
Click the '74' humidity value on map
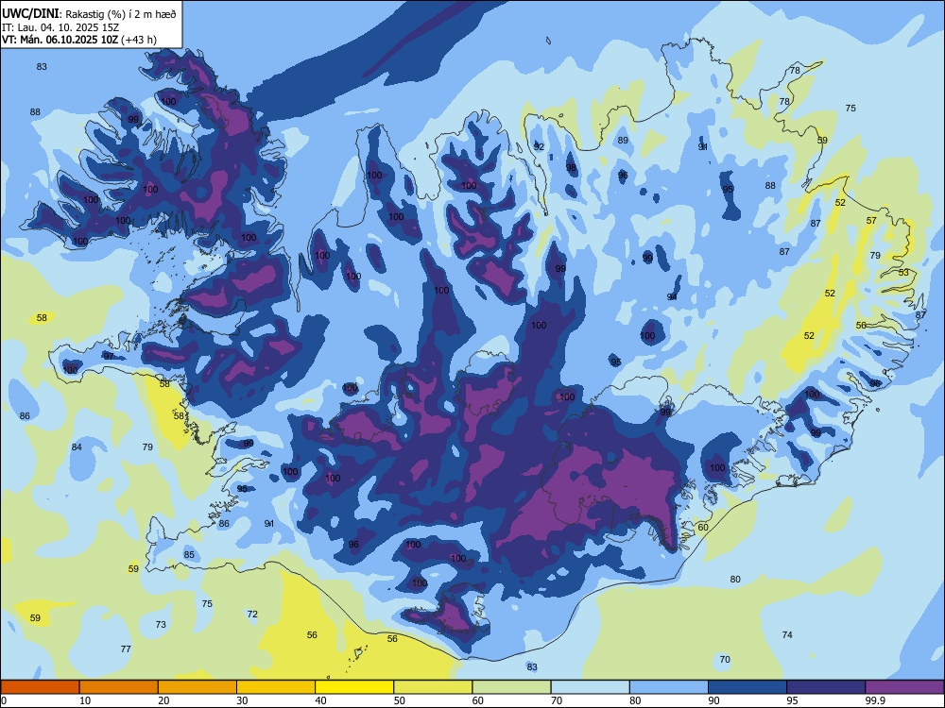pyautogui.click(x=787, y=635)
